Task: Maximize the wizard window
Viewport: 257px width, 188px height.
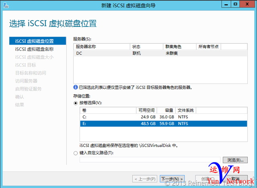Action: coord(235,4)
